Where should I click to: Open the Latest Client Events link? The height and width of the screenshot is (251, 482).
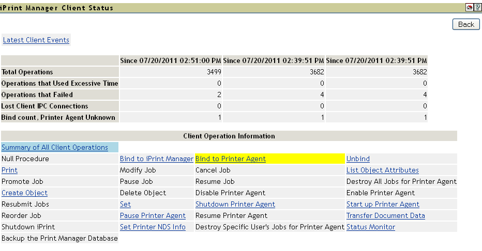(x=36, y=40)
